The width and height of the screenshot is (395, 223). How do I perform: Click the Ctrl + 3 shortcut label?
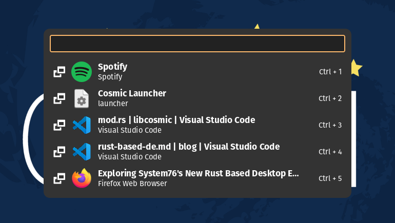pyautogui.click(x=330, y=125)
